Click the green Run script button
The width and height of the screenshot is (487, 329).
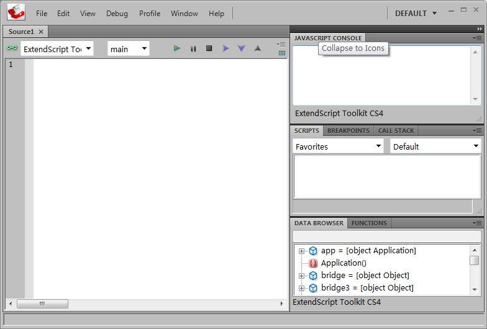click(x=177, y=48)
